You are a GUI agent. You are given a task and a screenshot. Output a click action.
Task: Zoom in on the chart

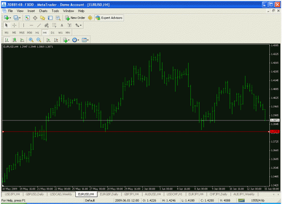tap(31, 40)
